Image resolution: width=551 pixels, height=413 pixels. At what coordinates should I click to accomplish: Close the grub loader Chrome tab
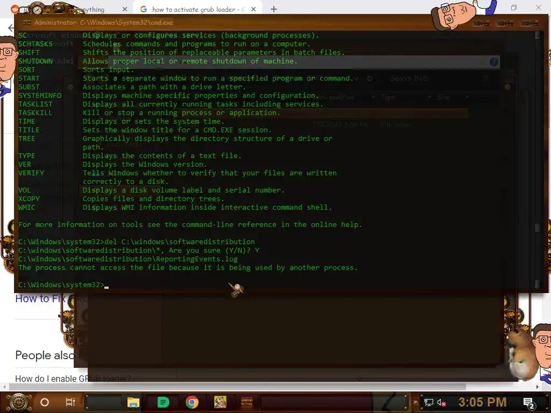[x=253, y=10]
